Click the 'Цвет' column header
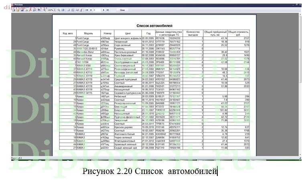 (x=128, y=33)
